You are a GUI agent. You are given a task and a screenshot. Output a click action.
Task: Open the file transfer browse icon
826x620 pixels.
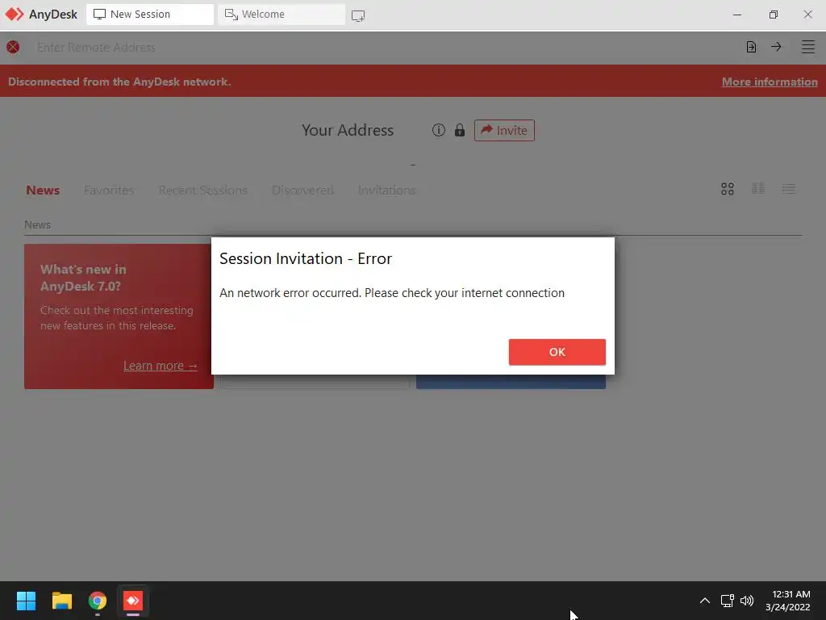pos(751,47)
